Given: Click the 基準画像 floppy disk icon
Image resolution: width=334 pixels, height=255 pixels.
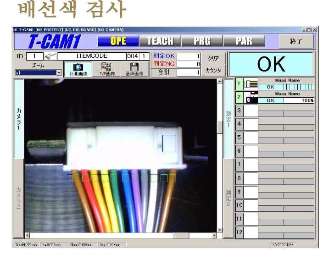Looking at the screenshot, I should click(134, 69).
